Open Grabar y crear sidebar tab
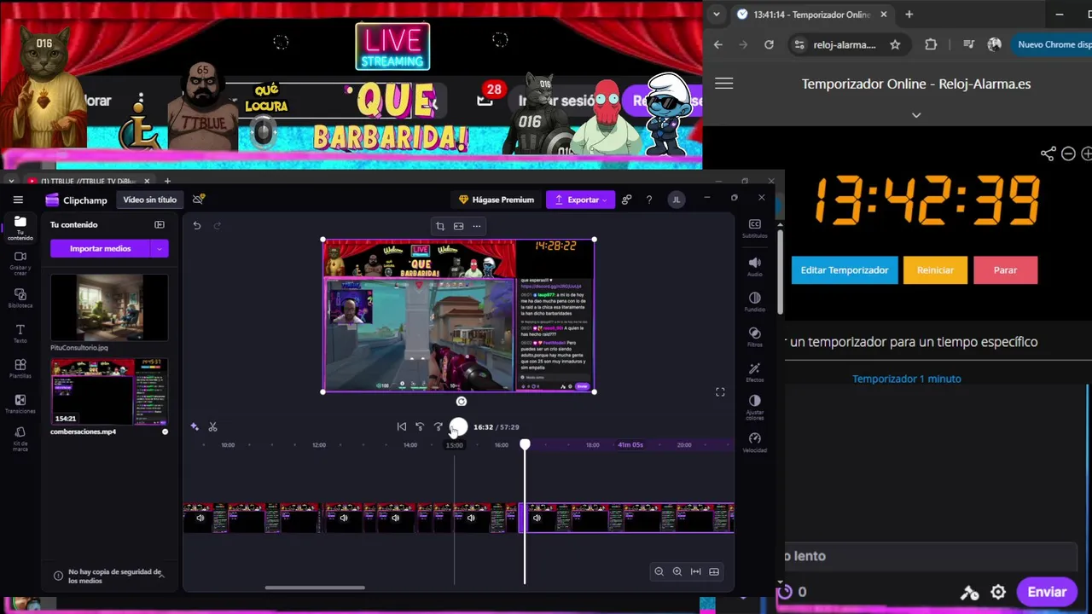1092x614 pixels. [20, 262]
